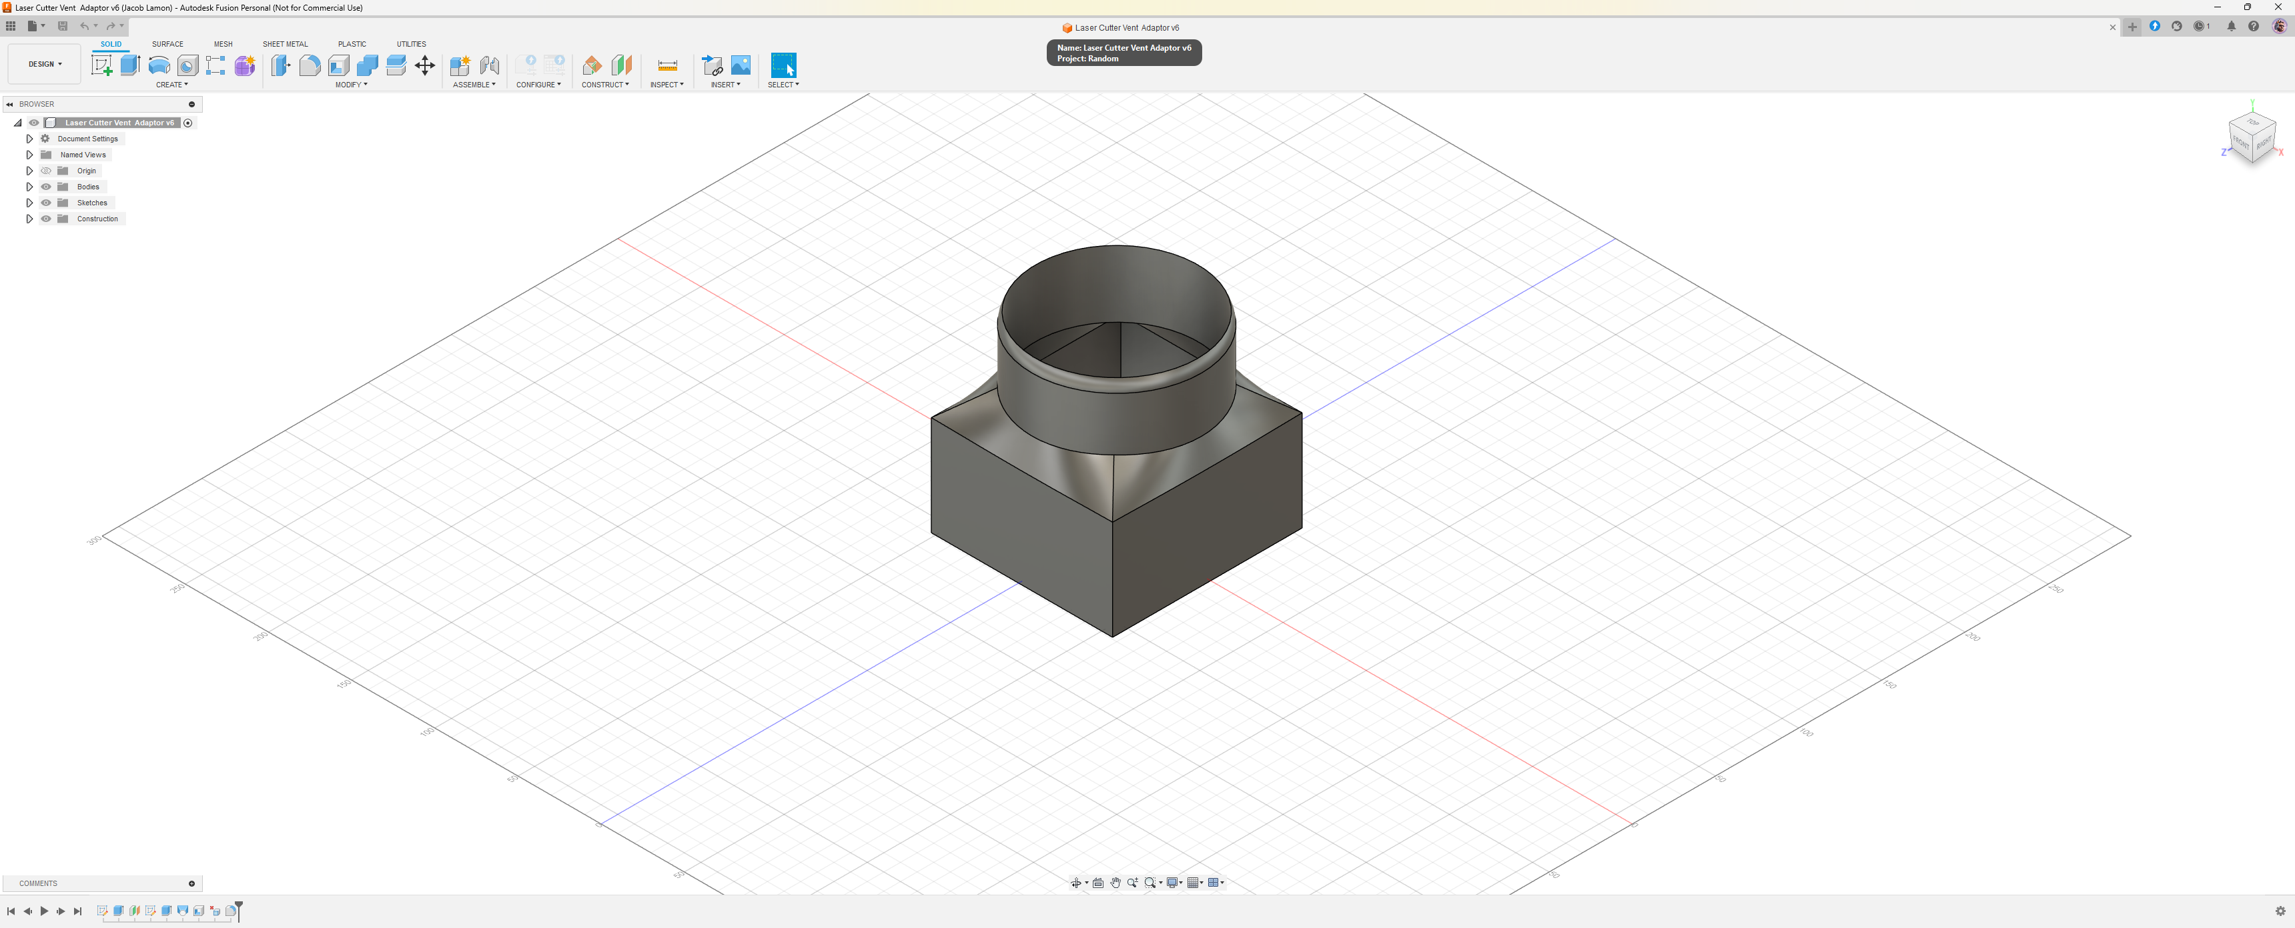Expand the Named Views node
The width and height of the screenshot is (2295, 928).
tap(29, 155)
